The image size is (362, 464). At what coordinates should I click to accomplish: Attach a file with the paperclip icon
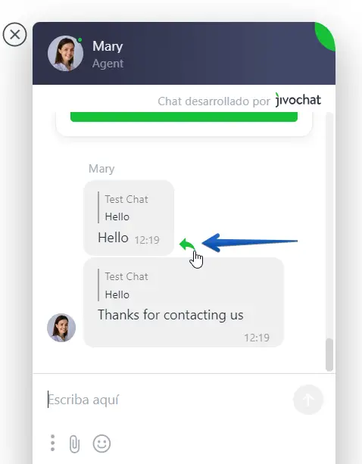[x=74, y=444]
